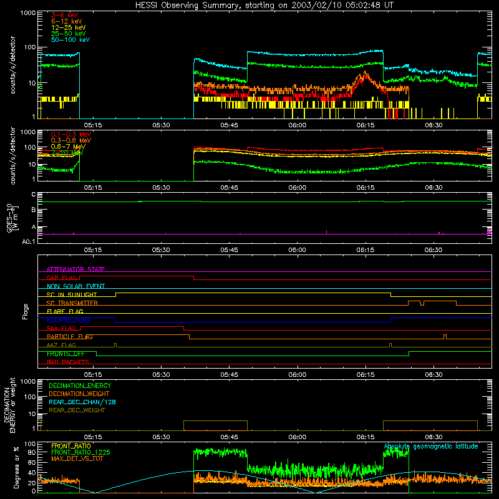Select the FLARE_FLAG label
This screenshot has height=499, width=499.
pos(65,311)
